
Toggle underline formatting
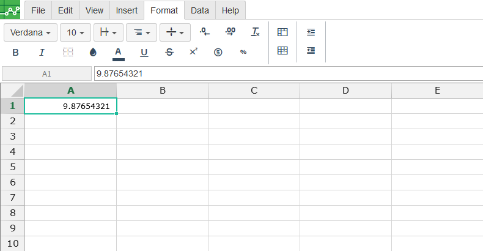point(144,53)
